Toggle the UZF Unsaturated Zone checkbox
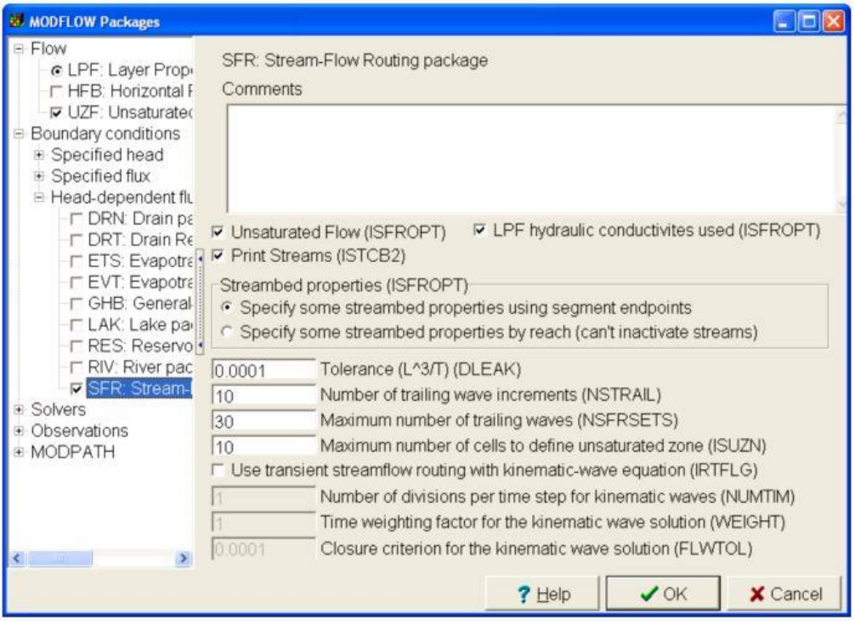 click(56, 113)
